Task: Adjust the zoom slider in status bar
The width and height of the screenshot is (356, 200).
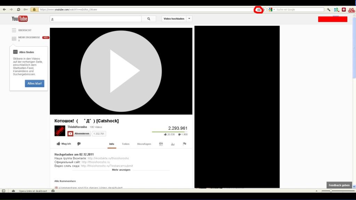Action: (x=331, y=191)
